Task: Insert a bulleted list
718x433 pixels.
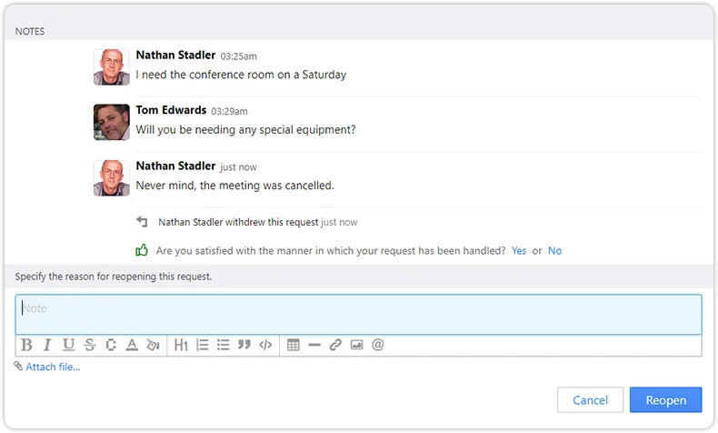Action: [223, 345]
